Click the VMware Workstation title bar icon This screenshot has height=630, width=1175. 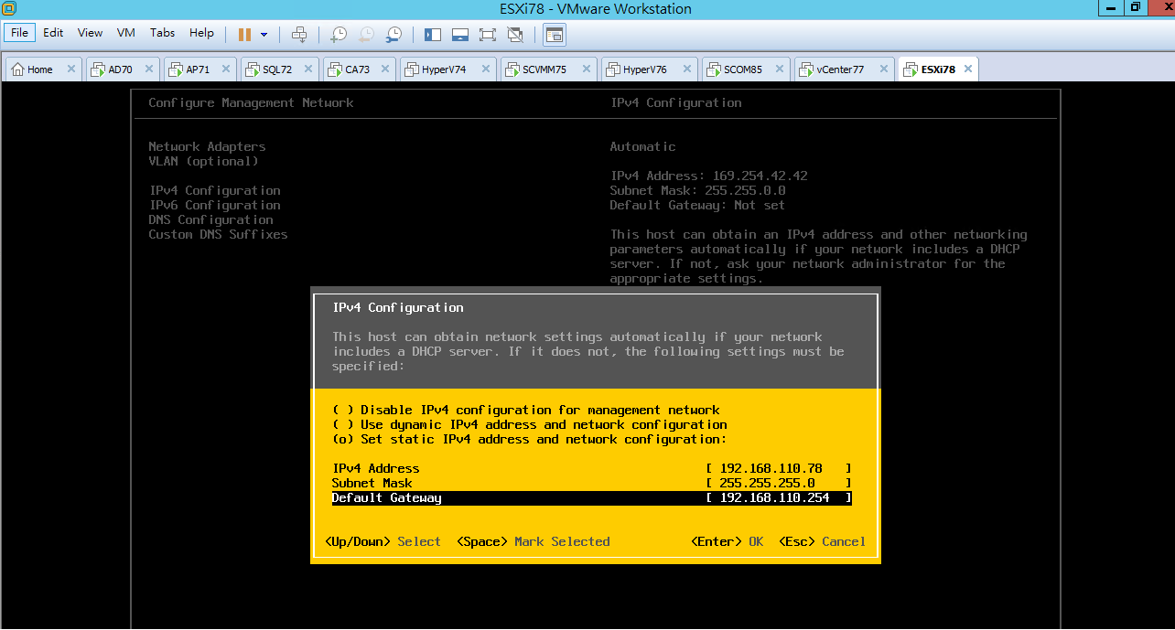coord(8,8)
